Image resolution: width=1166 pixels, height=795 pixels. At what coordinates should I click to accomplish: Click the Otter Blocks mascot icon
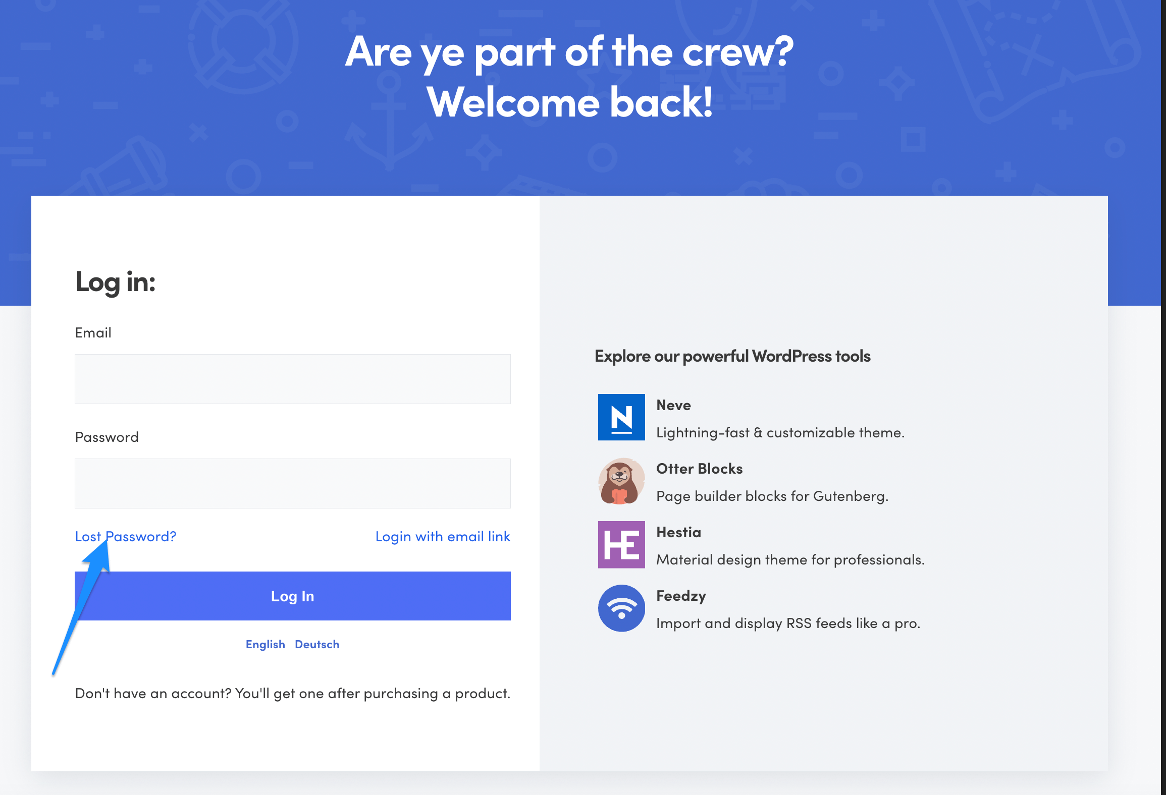click(x=621, y=481)
